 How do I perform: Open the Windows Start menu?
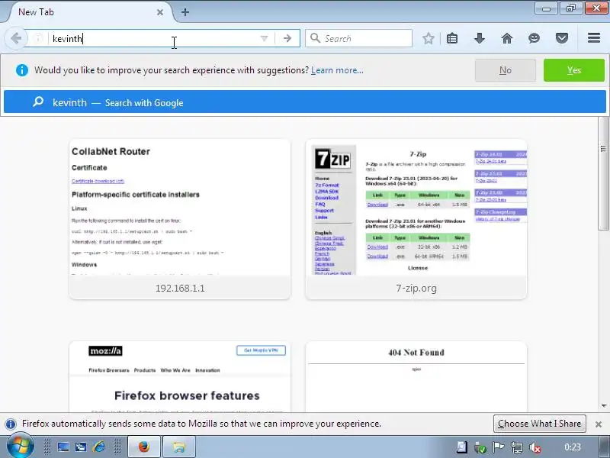(x=20, y=447)
